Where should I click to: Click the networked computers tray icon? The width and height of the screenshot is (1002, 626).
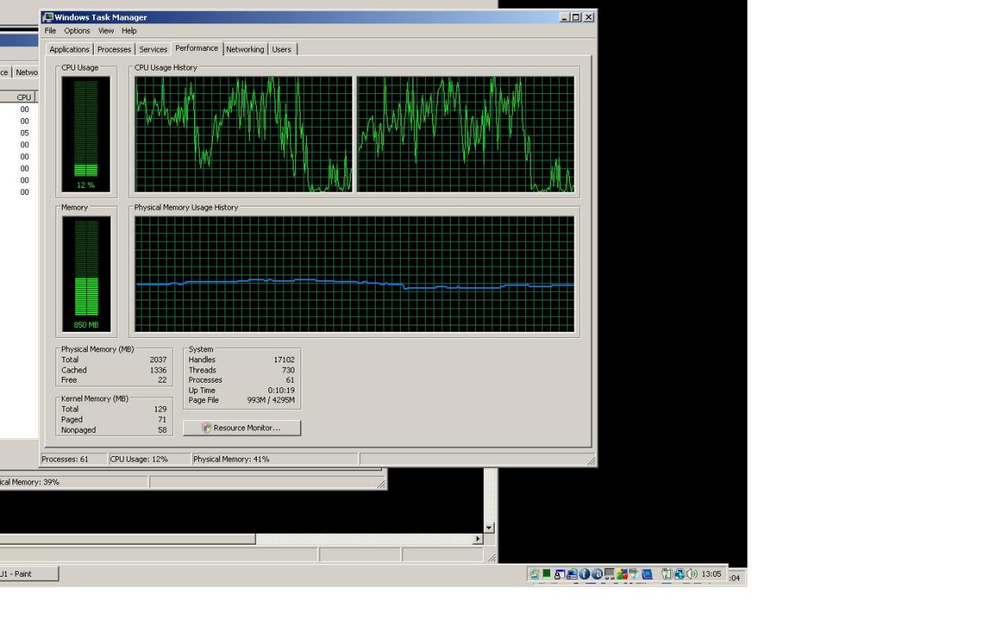[x=572, y=574]
